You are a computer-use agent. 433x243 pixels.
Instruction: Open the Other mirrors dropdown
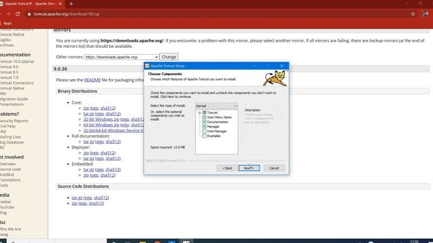tap(122, 57)
